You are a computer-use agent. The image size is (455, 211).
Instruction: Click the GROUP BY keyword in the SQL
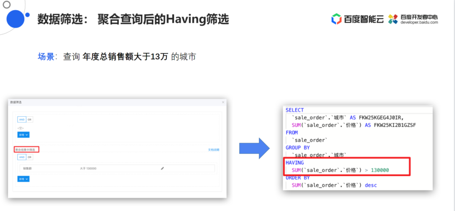[x=298, y=148]
